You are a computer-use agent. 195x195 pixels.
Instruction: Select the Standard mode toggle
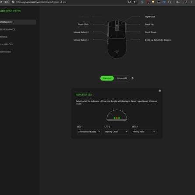107,78
